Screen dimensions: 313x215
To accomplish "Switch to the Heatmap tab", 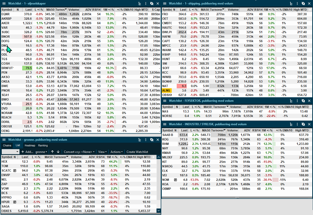I will (30, 145).
